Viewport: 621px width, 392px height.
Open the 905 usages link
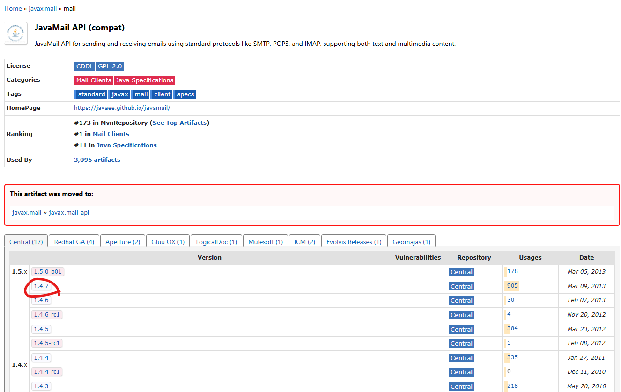tap(512, 286)
